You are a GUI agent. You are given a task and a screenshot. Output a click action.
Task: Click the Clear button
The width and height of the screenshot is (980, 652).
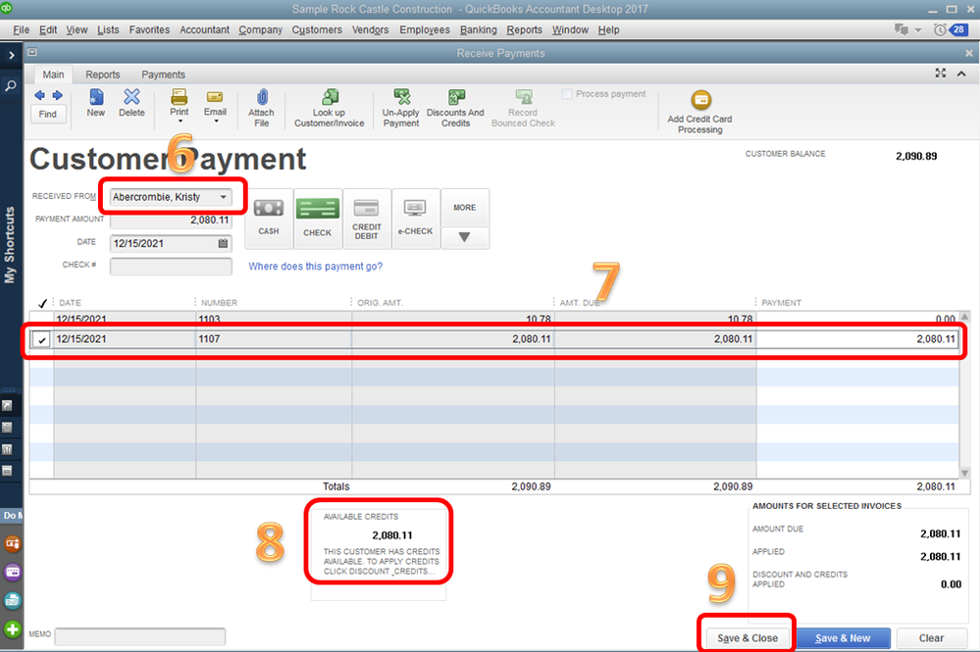(931, 637)
